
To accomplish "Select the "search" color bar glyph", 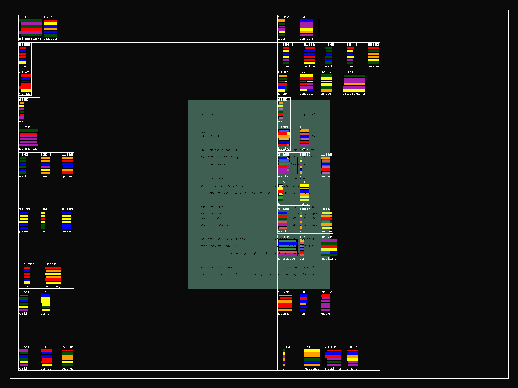I will click(x=285, y=303).
